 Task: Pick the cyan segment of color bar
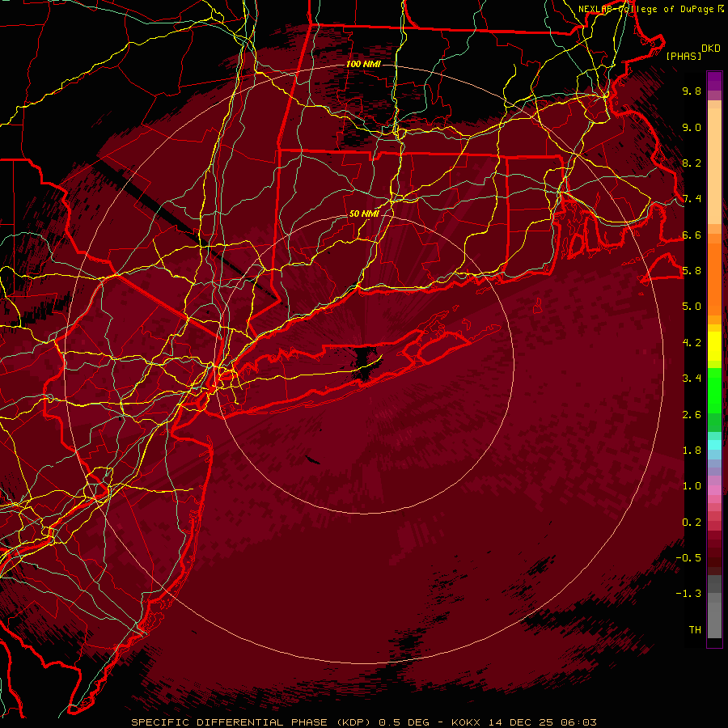(714, 445)
